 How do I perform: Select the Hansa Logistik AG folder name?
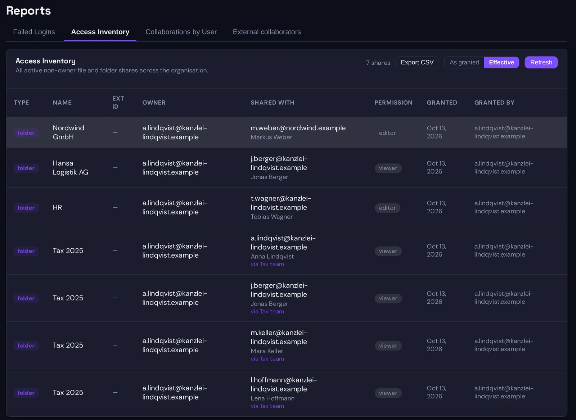pos(71,168)
